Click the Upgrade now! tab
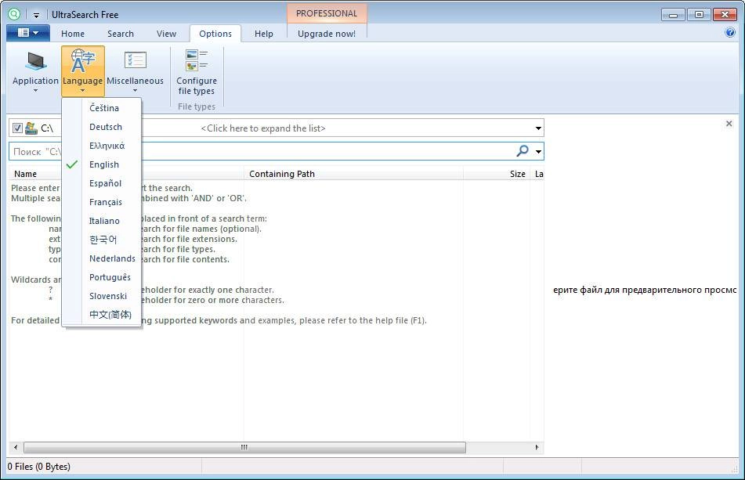Viewport: 745px width, 480px height. pos(327,34)
